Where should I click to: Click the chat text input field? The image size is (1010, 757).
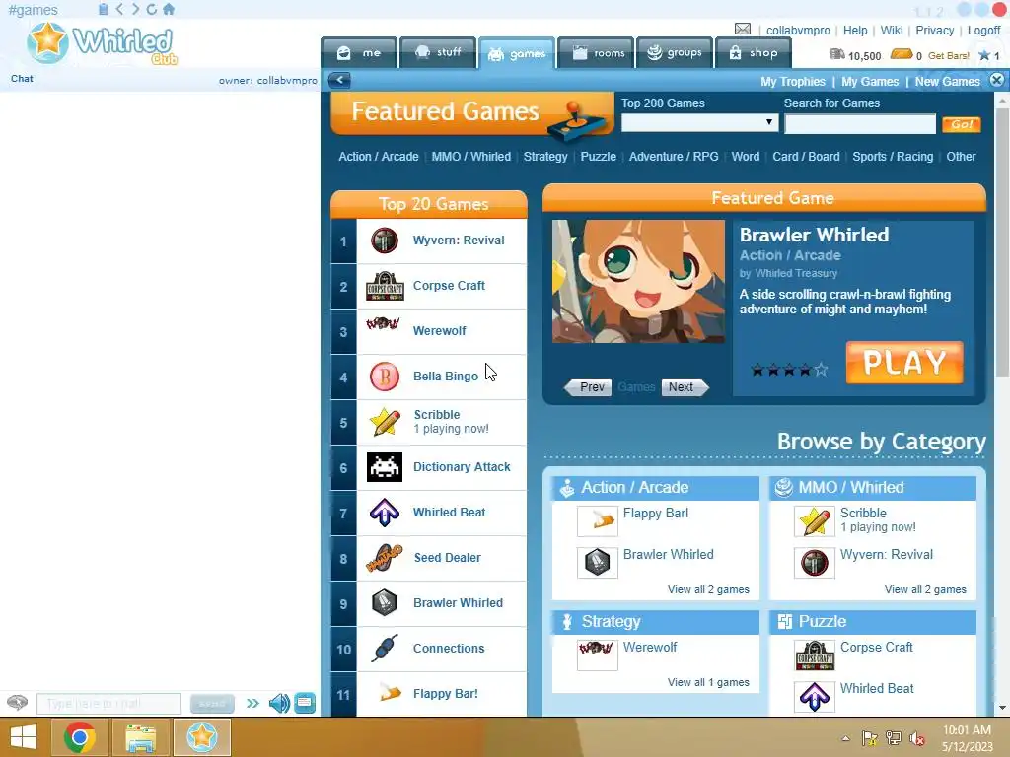(x=108, y=704)
